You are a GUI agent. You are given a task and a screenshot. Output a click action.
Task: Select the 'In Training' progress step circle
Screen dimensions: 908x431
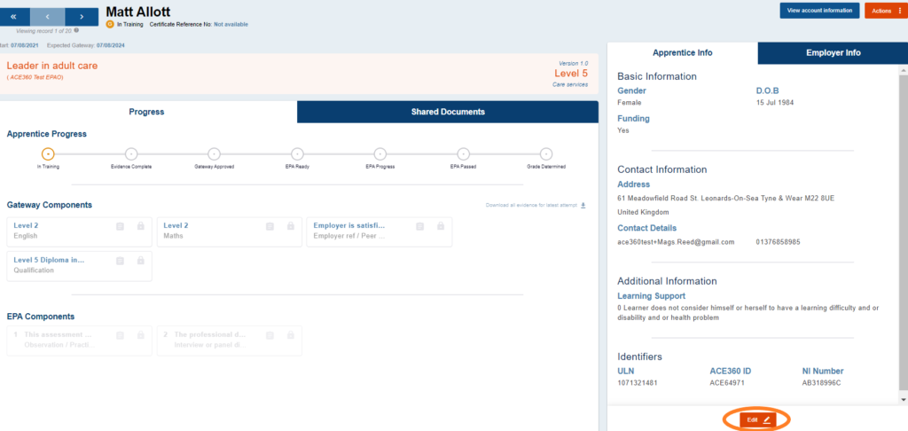pos(48,153)
